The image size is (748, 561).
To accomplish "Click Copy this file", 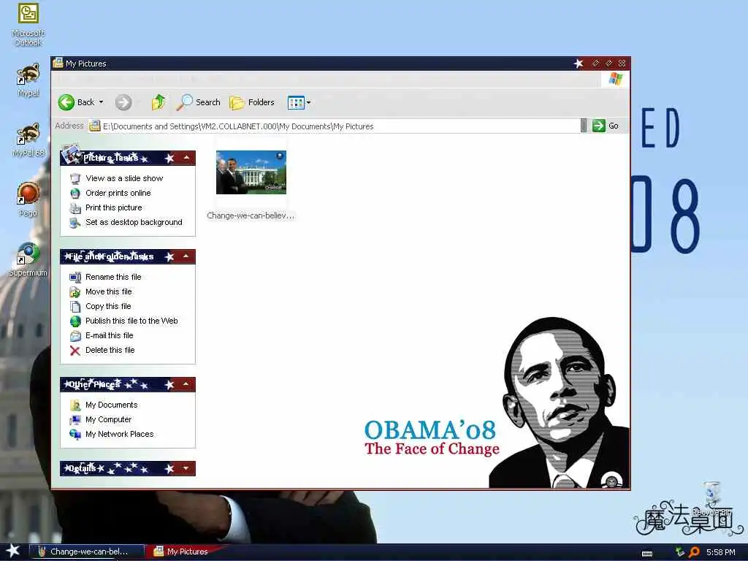I will (108, 306).
